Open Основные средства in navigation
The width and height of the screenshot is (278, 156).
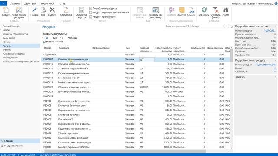click(14, 54)
